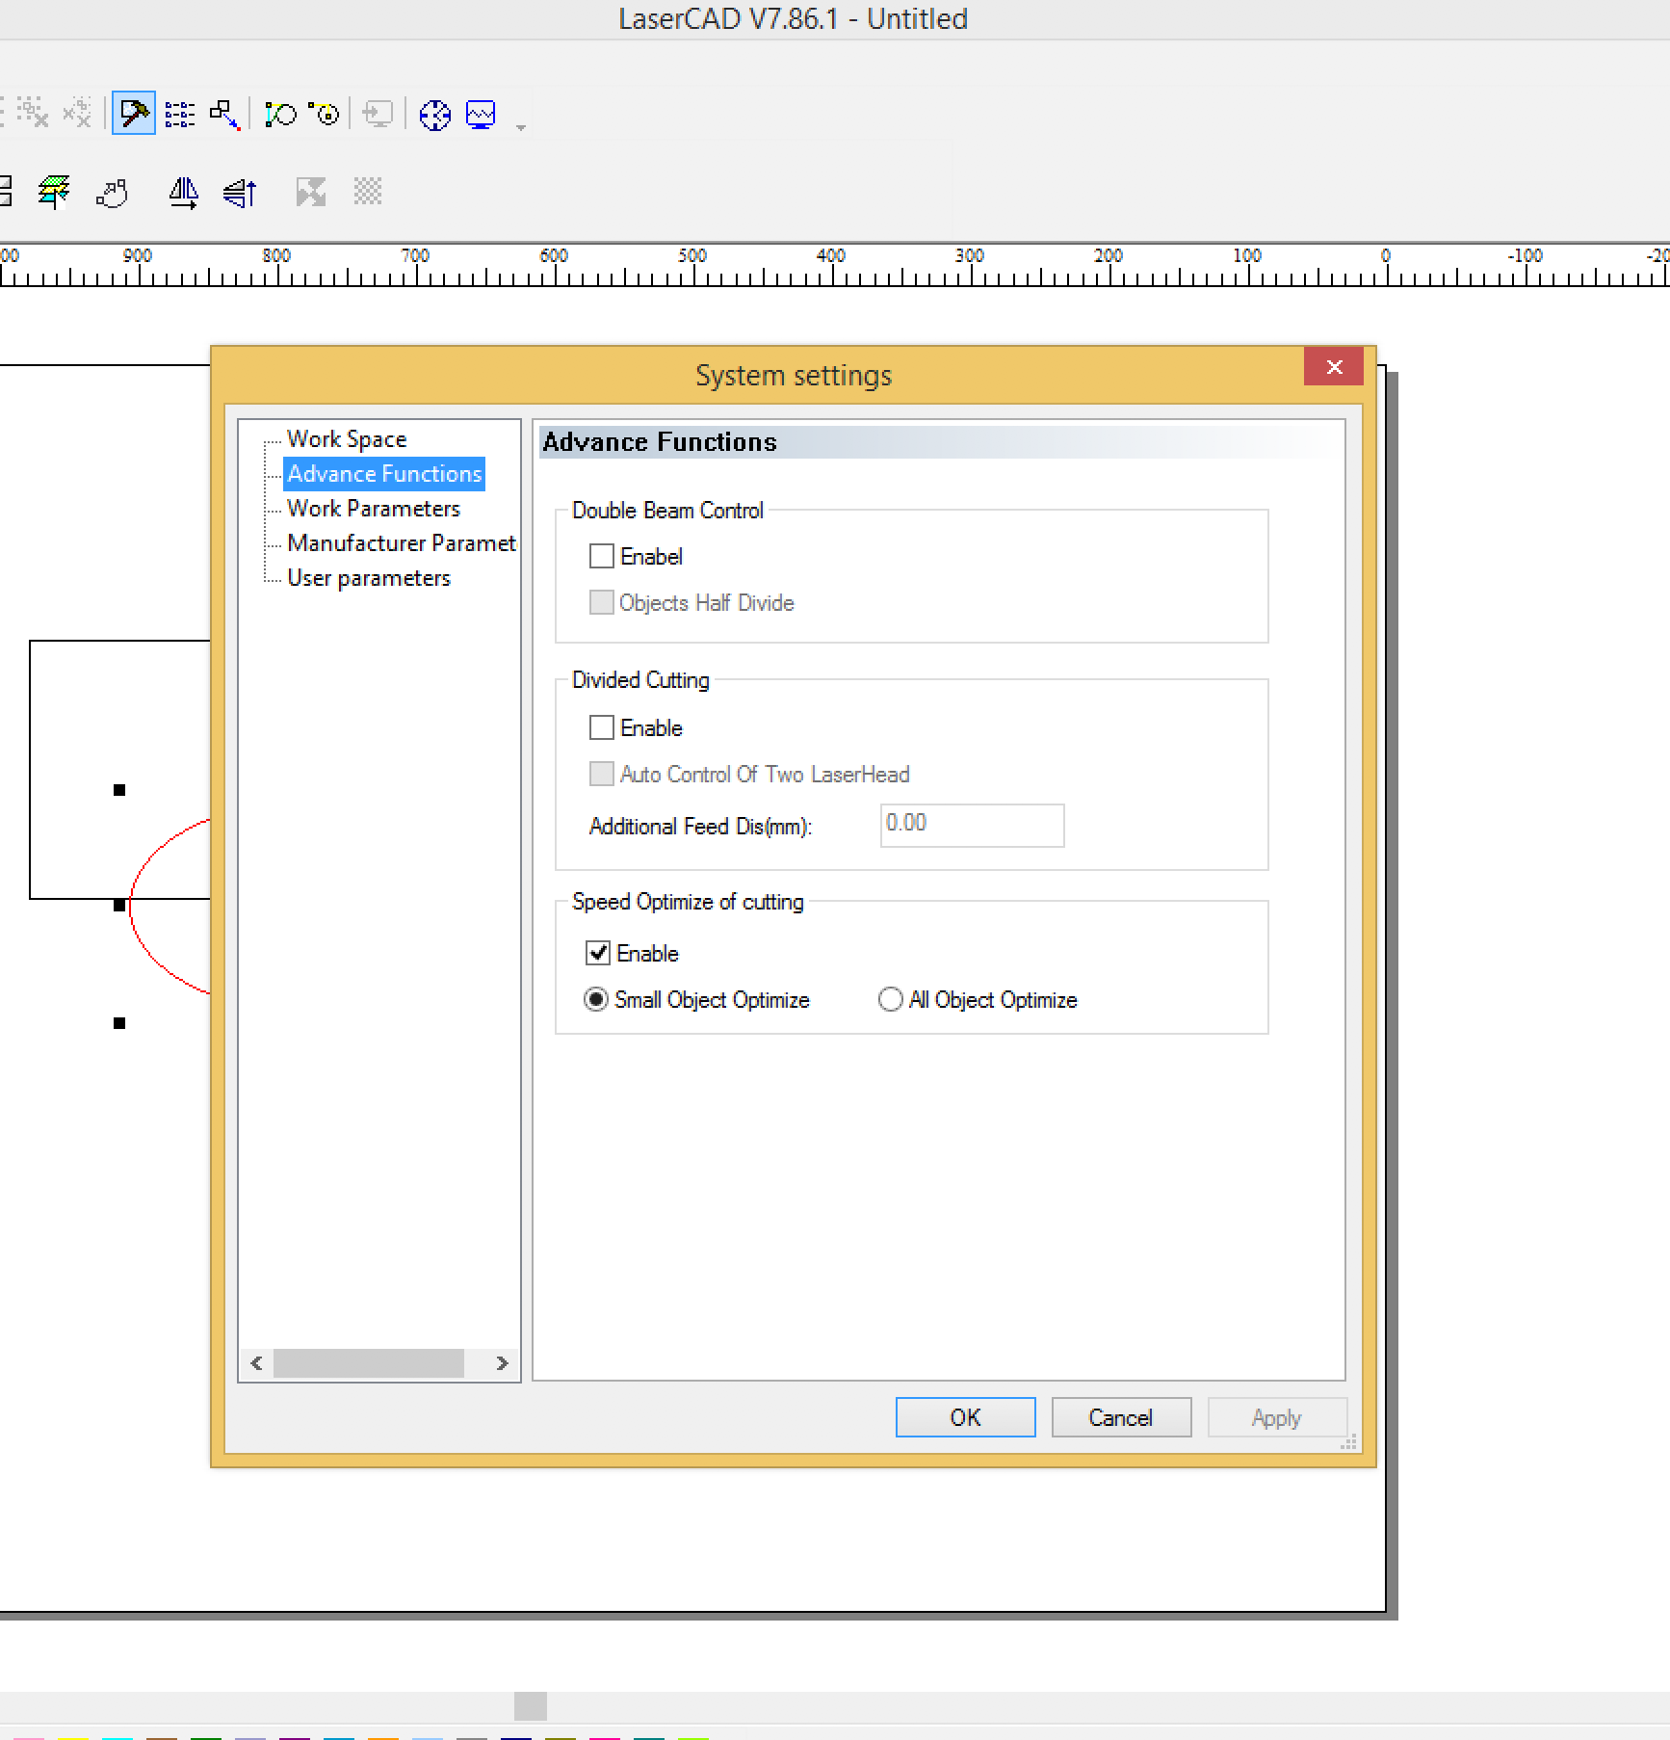Click the blue crosshair target icon
The image size is (1670, 1740).
pos(435,115)
